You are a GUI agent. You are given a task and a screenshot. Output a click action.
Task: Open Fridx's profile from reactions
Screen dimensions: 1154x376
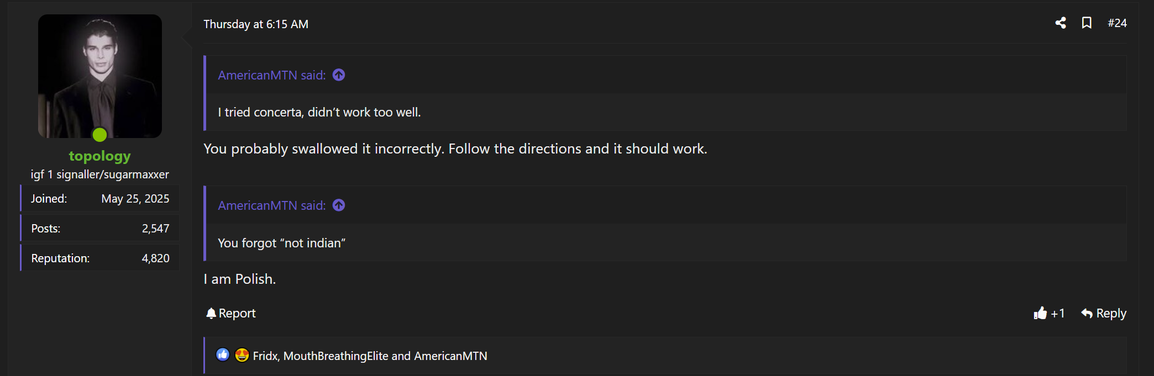pyautogui.click(x=265, y=356)
